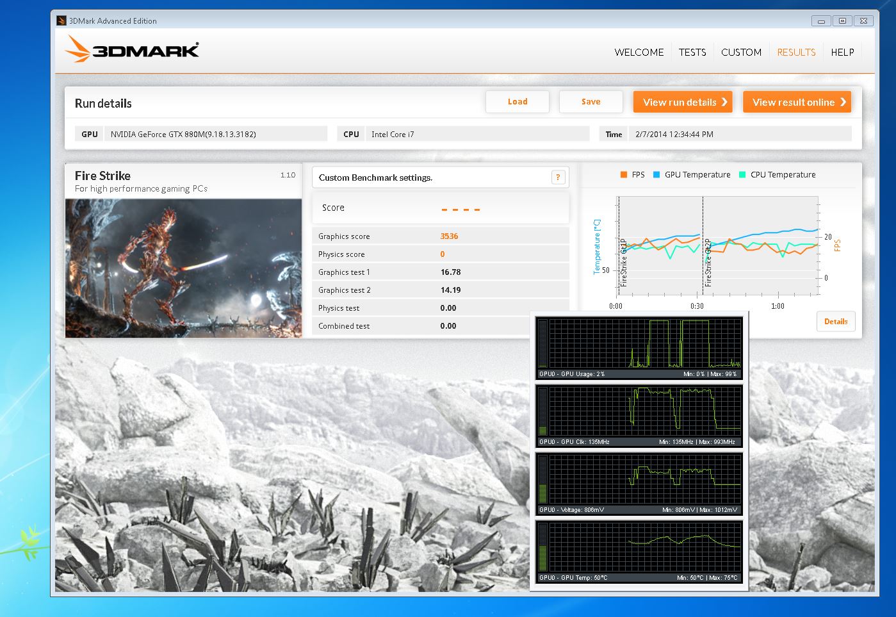The width and height of the screenshot is (896, 617).
Task: Click the blue GPU Temperature legend swatch
Action: (656, 174)
